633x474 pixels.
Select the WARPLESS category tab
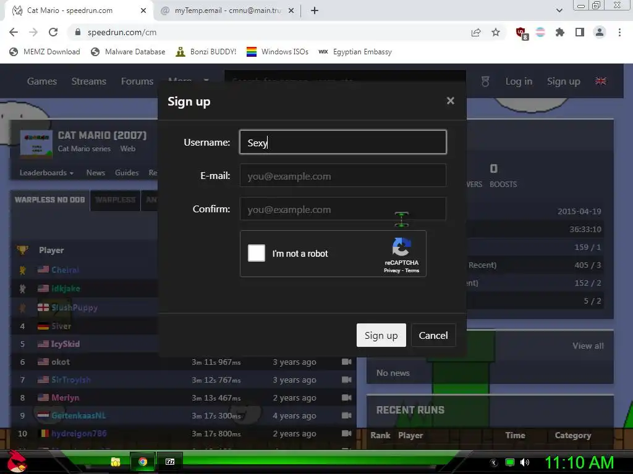[x=116, y=200]
